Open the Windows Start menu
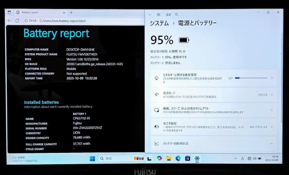The width and height of the screenshot is (289, 175). coord(92,158)
